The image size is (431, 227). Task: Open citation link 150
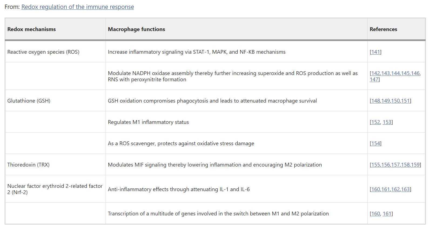click(x=395, y=101)
